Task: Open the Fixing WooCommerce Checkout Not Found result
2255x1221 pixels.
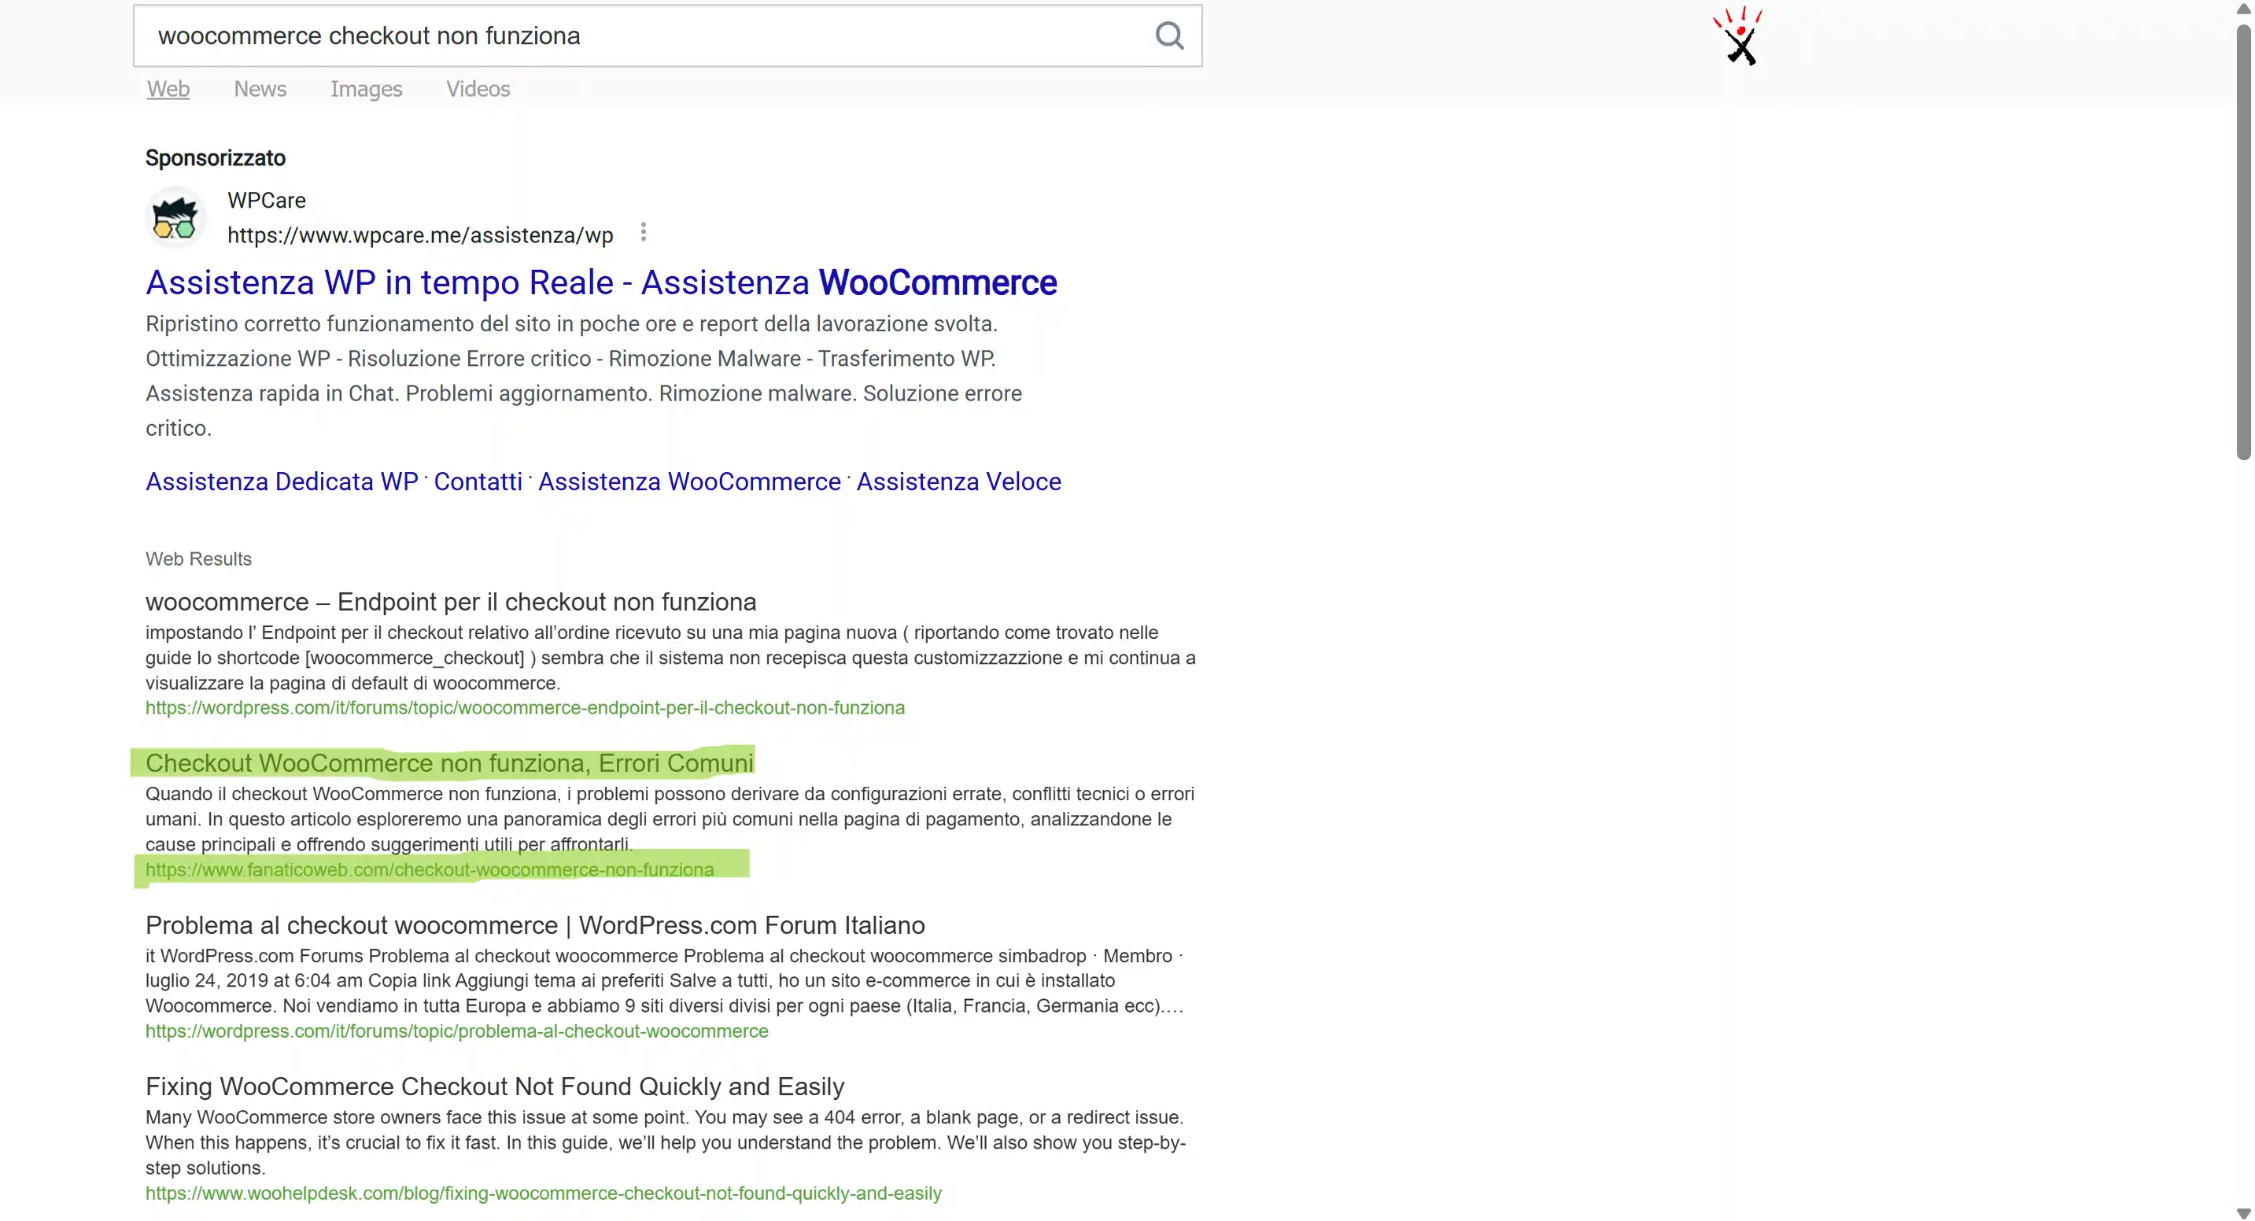Action: (x=495, y=1086)
